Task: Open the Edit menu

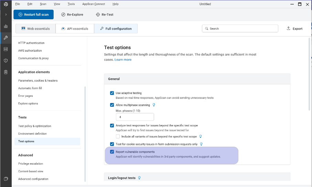Action: [30, 4]
